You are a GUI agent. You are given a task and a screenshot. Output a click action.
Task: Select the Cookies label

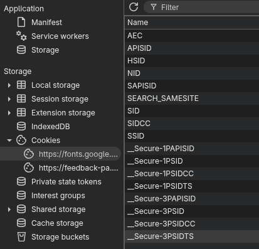pyautogui.click(x=46, y=140)
